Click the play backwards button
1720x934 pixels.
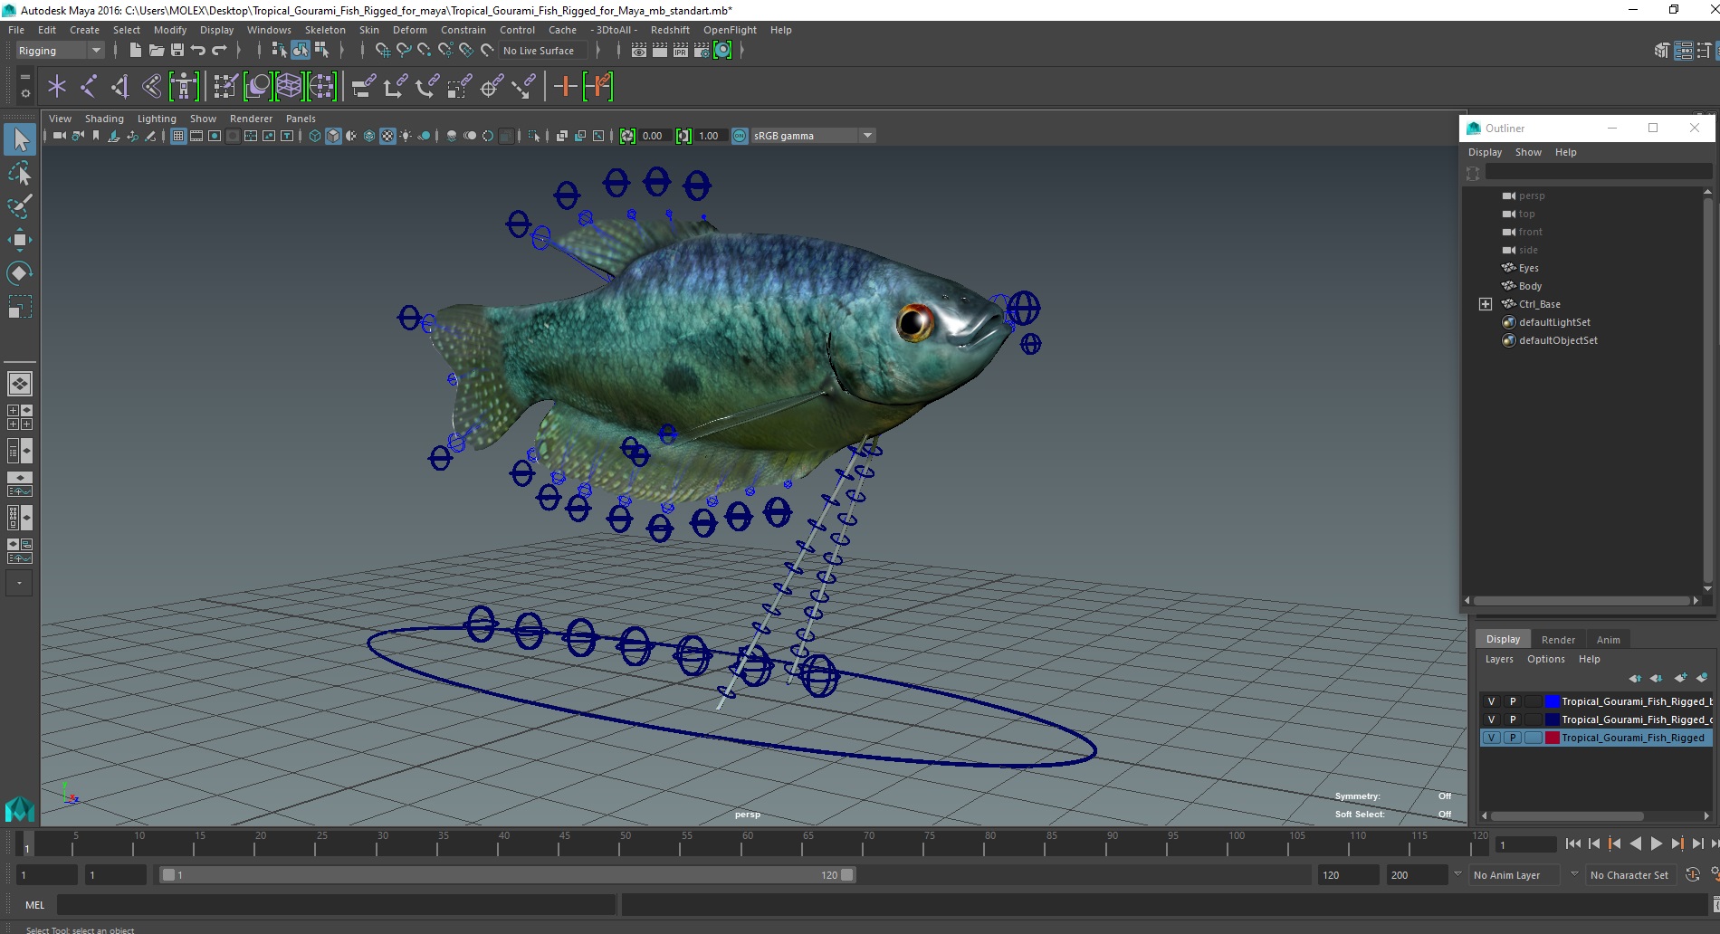coord(1635,843)
